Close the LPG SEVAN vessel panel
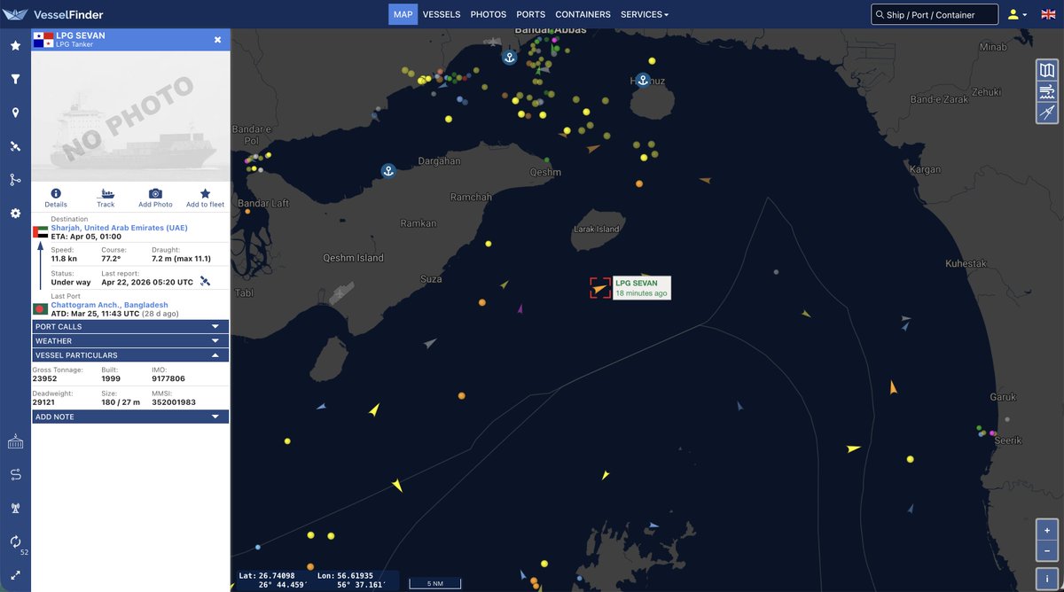Image resolution: width=1064 pixels, height=592 pixels. tap(218, 40)
